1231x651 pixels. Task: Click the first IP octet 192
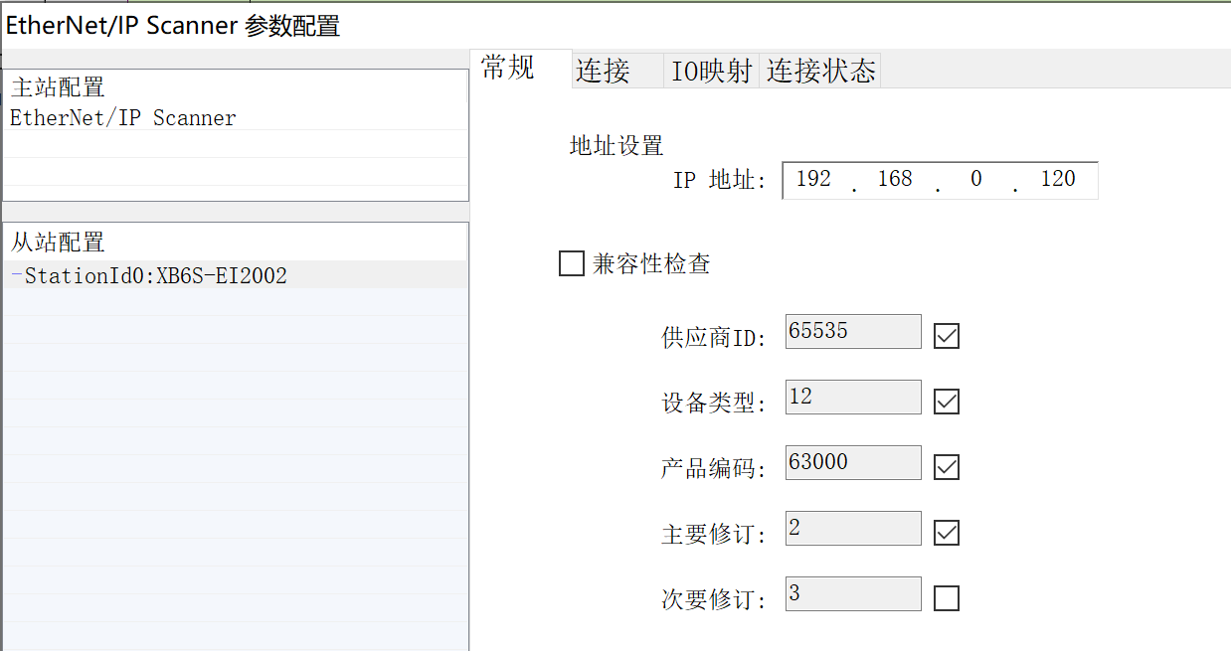tap(813, 180)
